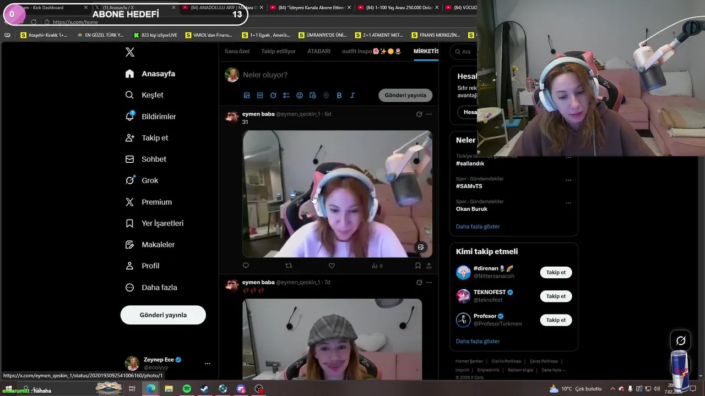Reply to the 6d eymen baba post
Image resolution: width=705 pixels, height=396 pixels.
[x=246, y=266]
